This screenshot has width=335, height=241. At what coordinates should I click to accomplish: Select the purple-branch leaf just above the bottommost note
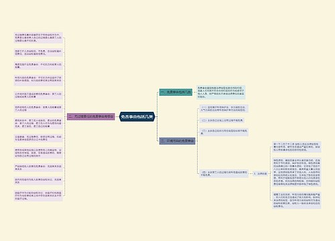[x=38, y=181]
